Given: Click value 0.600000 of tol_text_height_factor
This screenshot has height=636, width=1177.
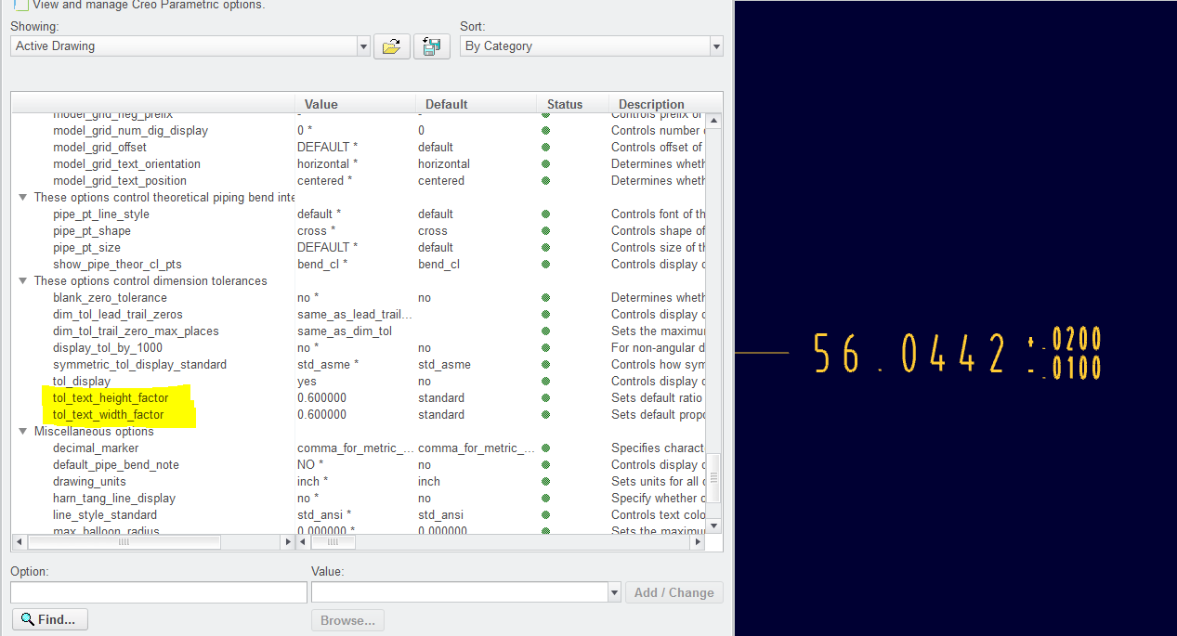Looking at the screenshot, I should click(x=321, y=398).
